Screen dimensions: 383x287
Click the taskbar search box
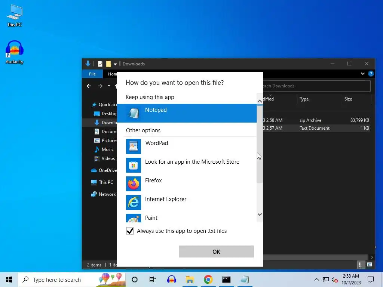click(72, 280)
